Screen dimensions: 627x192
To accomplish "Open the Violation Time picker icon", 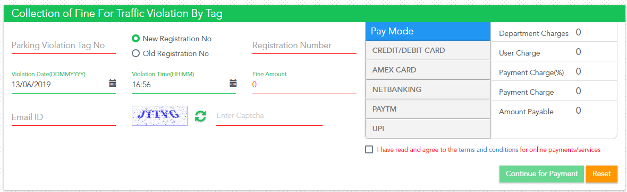I will click(233, 83).
